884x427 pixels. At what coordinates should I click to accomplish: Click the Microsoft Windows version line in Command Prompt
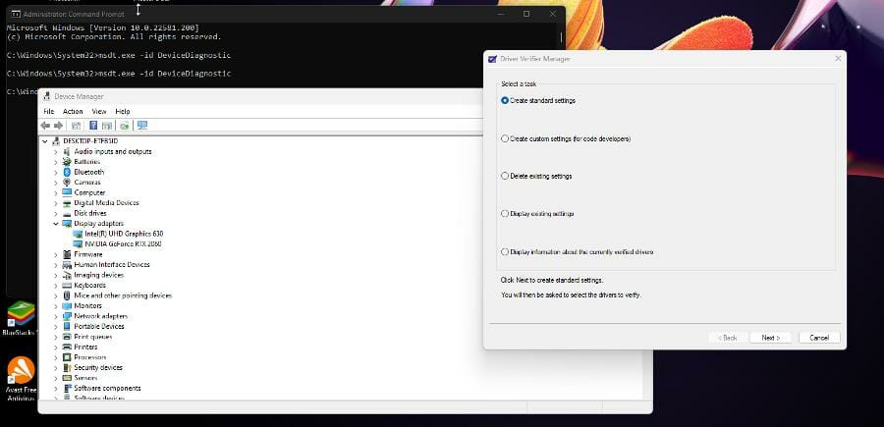pyautogui.click(x=102, y=27)
